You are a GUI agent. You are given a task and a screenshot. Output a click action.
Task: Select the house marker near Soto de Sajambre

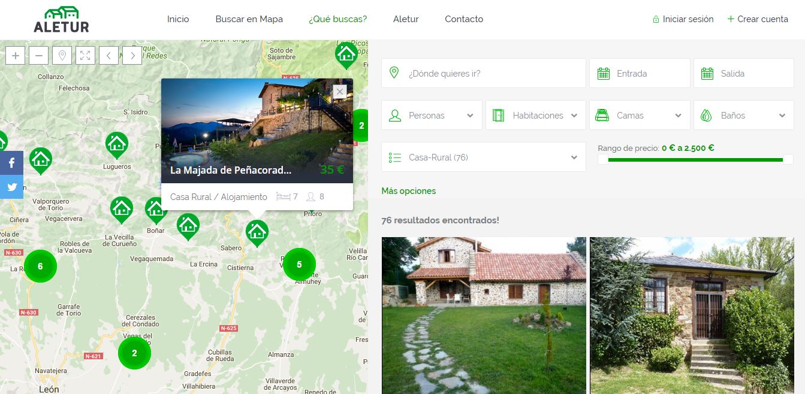click(346, 55)
